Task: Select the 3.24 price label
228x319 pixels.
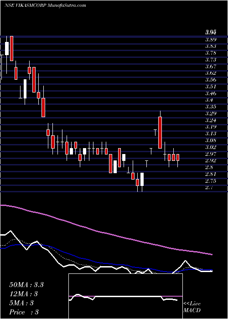Action: pos(211,120)
